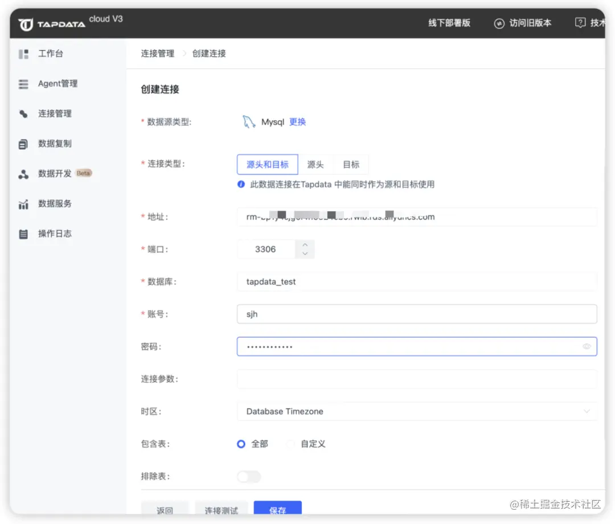Click the 数据开发 nodes icon
The width and height of the screenshot is (615, 524).
click(x=23, y=174)
